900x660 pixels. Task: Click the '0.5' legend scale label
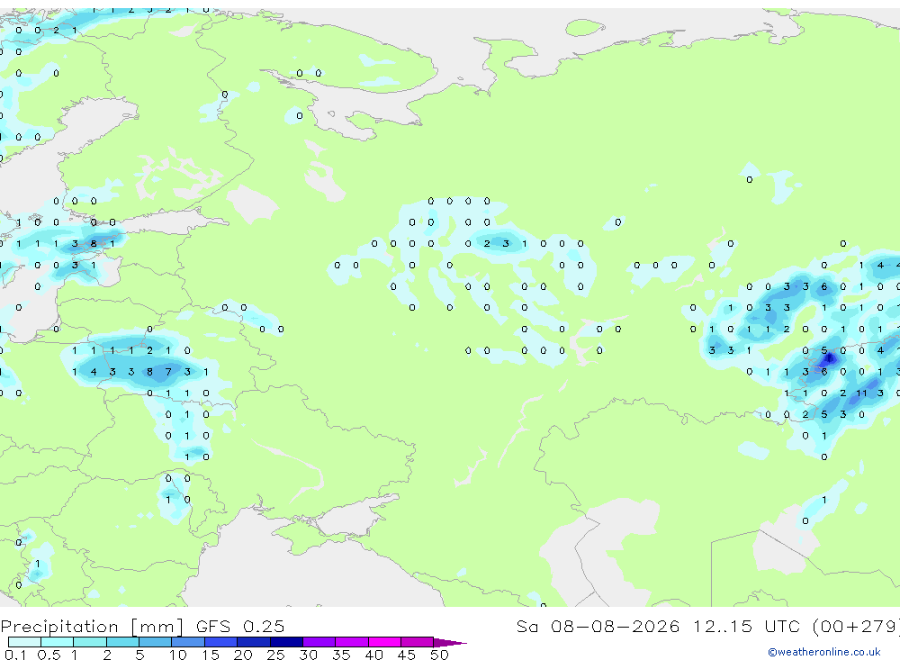click(x=49, y=655)
